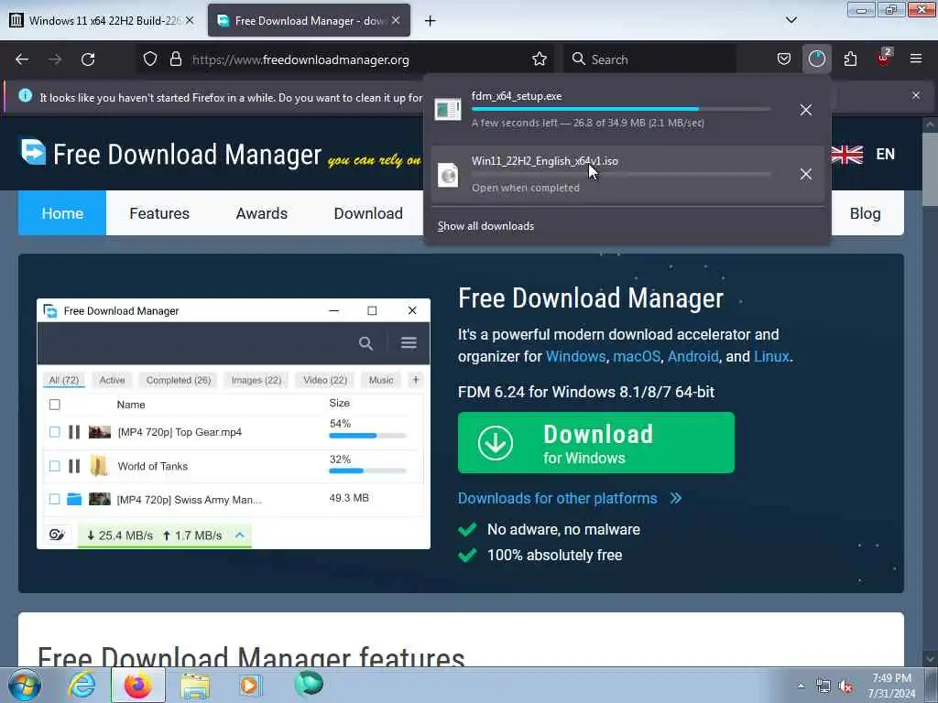Click pause icon on World of Tanks row
Viewport: 938px width, 703px height.
coord(74,466)
